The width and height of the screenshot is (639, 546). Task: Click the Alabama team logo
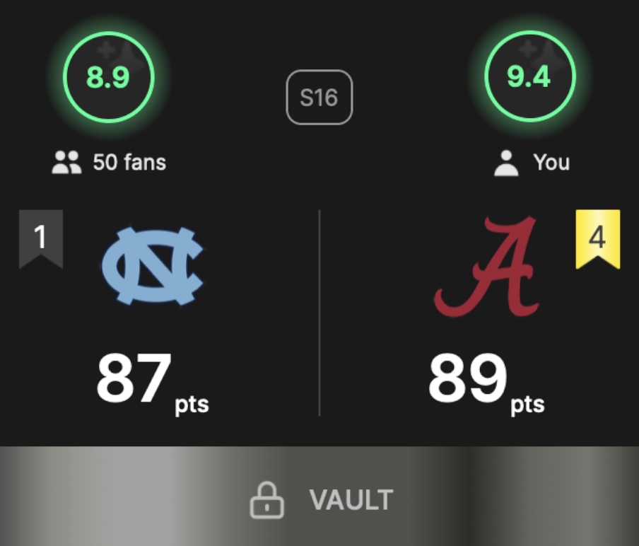[x=487, y=266]
